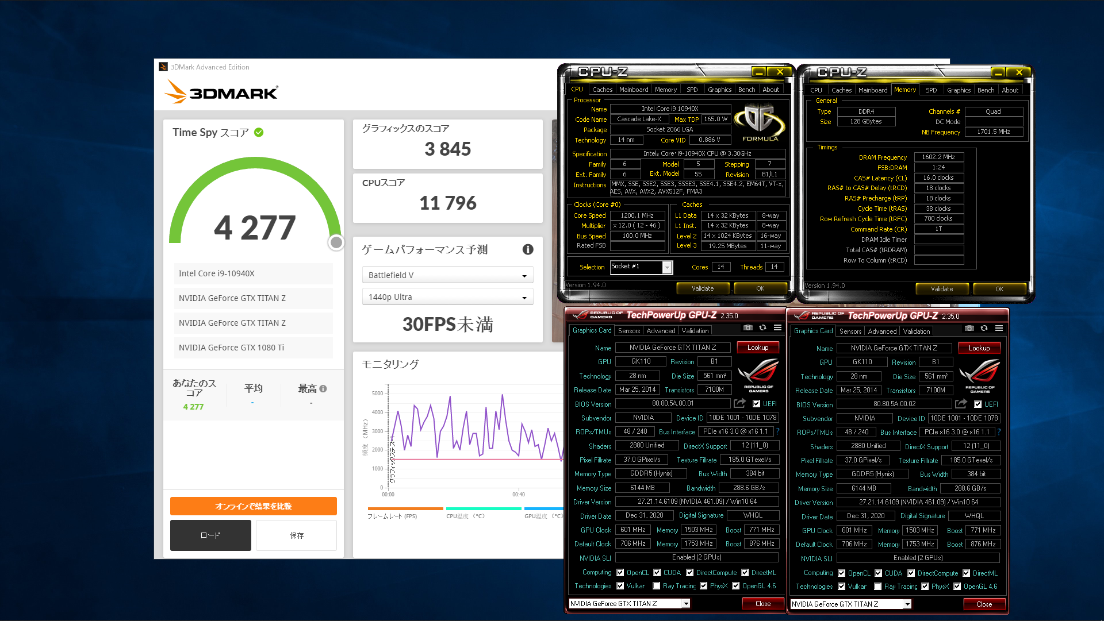Minimize the left CPU-Z window
This screenshot has height=621, width=1104.
760,72
